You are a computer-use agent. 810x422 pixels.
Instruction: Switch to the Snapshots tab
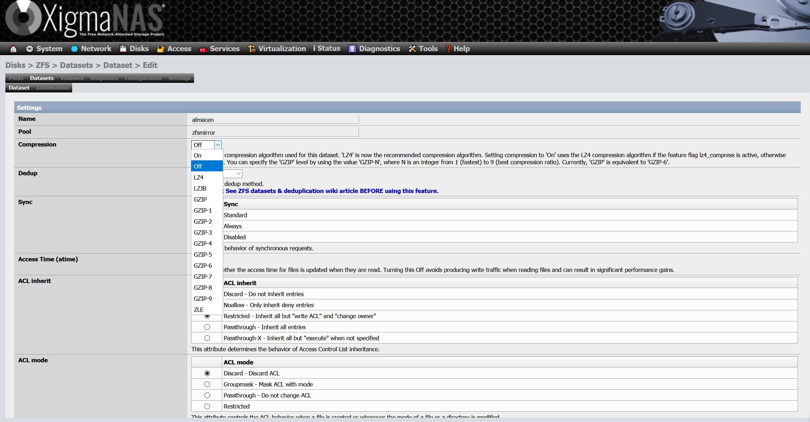[104, 78]
